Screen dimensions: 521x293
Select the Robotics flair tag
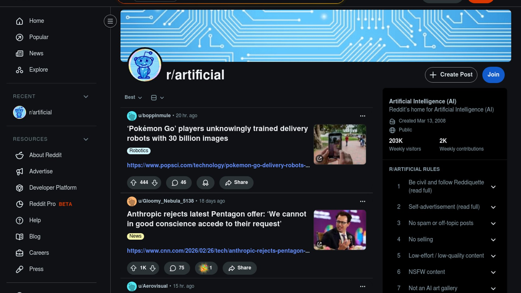point(139,151)
